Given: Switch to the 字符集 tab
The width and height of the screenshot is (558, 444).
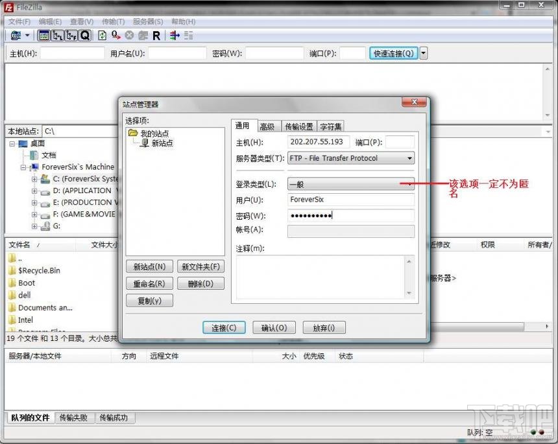Looking at the screenshot, I should [331, 126].
